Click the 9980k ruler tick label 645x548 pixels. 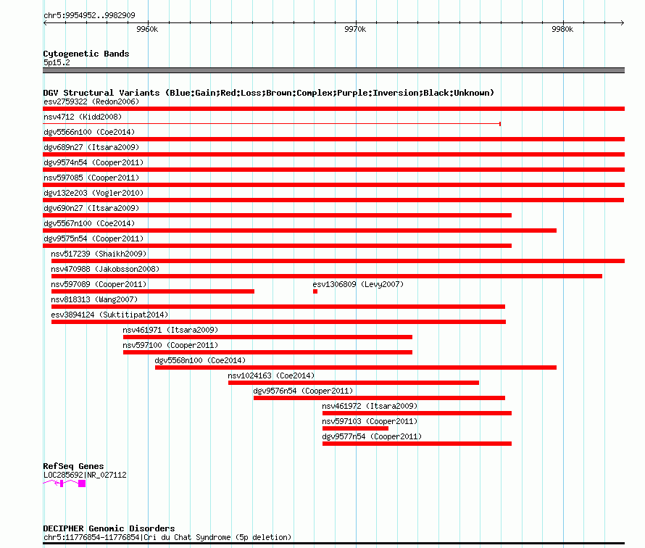click(x=562, y=29)
